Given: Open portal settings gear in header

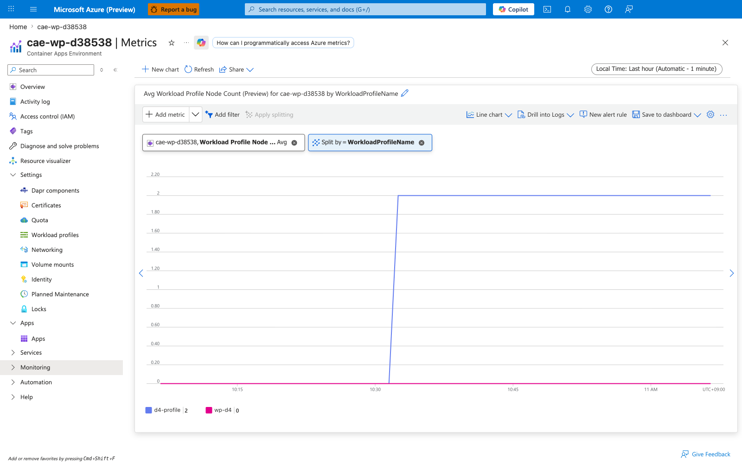Looking at the screenshot, I should (x=588, y=9).
